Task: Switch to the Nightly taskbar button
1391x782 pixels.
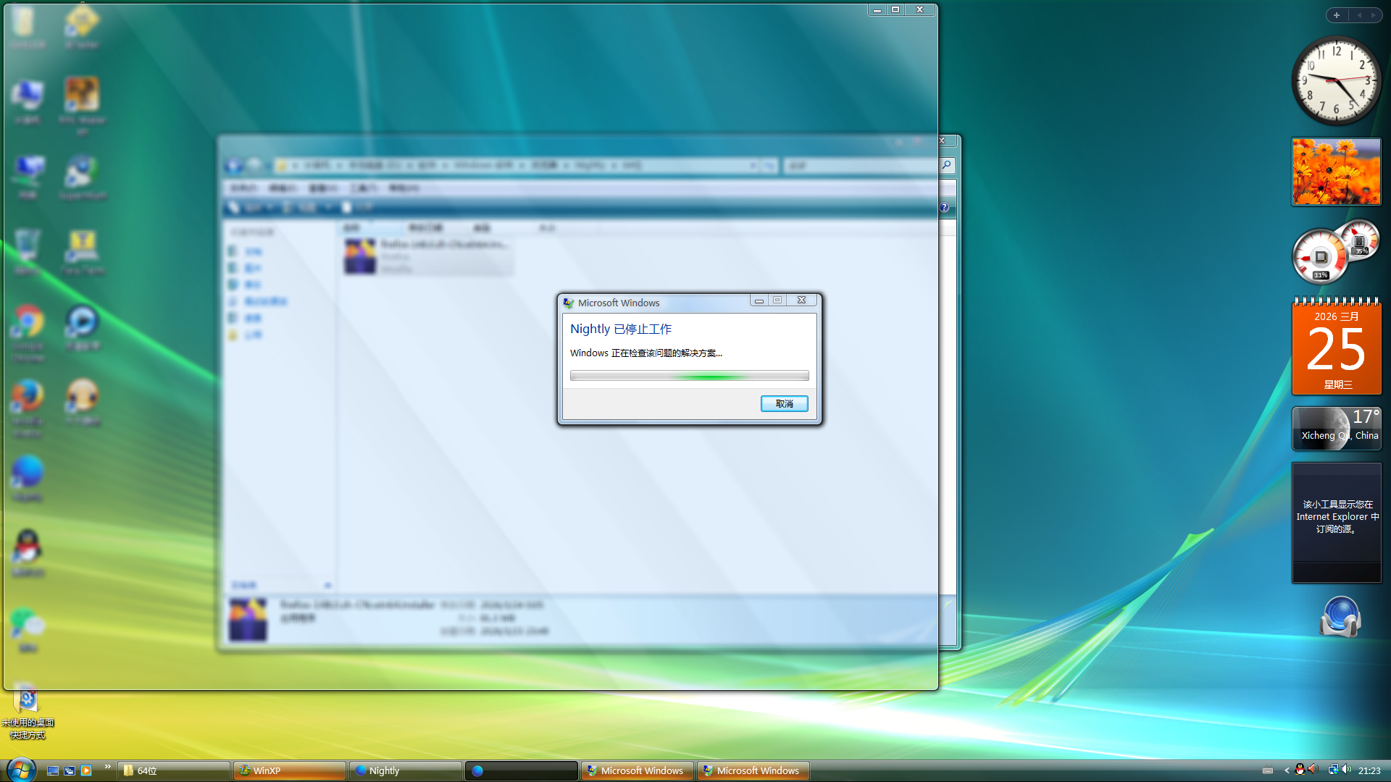Action: point(405,770)
